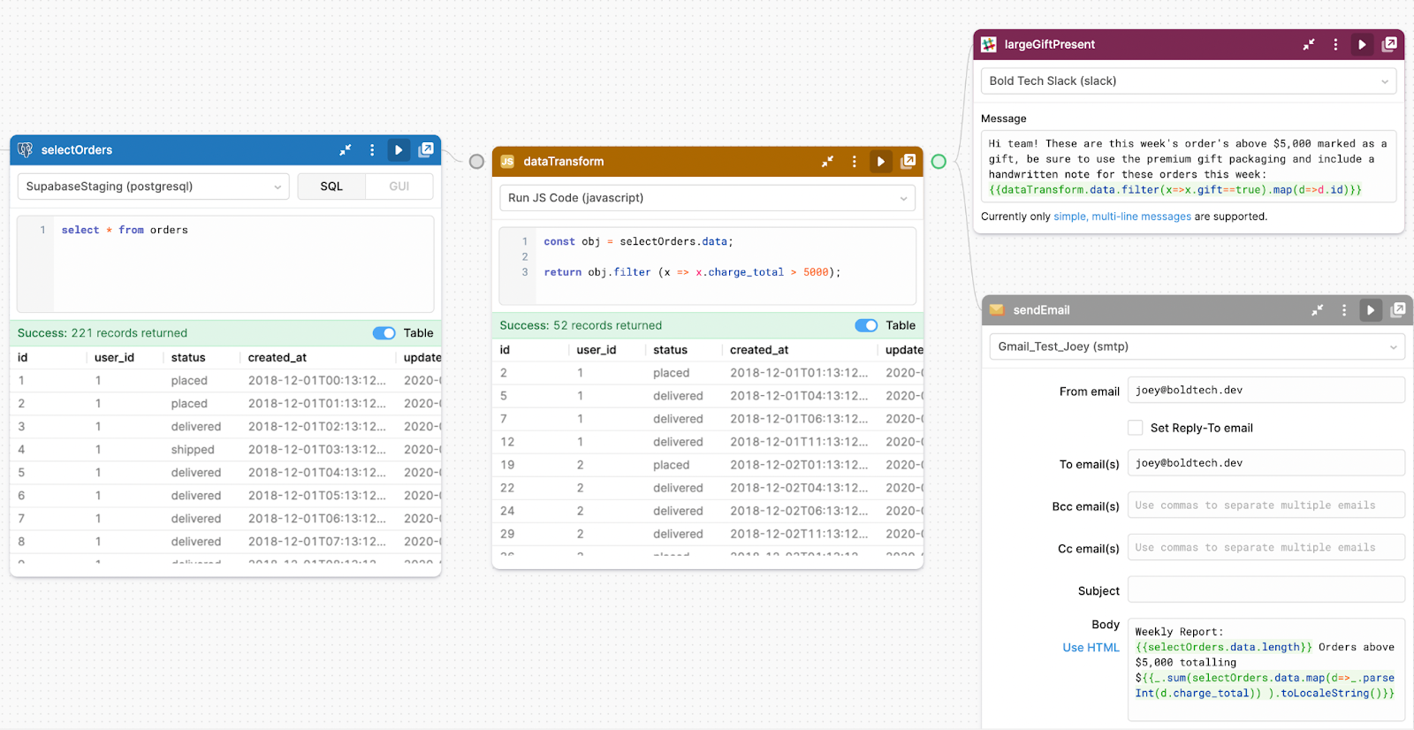Click the dataTransform output connector circle

pos(939,162)
